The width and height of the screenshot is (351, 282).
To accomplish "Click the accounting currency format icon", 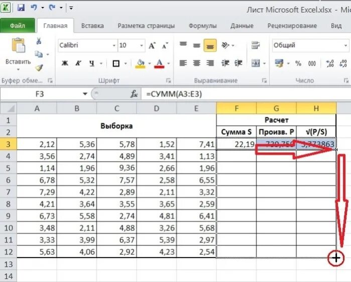I will tap(279, 64).
